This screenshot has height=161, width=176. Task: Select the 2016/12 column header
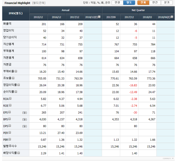tap(57, 17)
